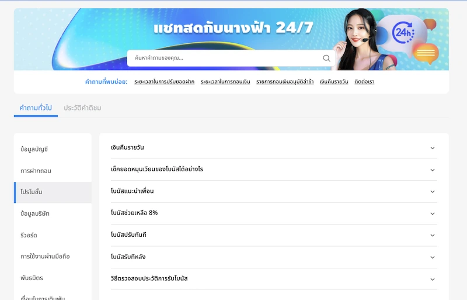Expand the โบนัสช่วยเหลือ 8% chevron
467x300 pixels.
point(433,213)
